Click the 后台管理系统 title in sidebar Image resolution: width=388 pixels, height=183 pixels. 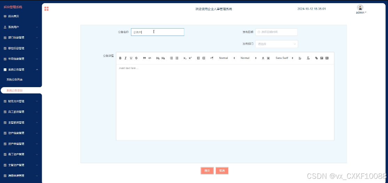tap(13, 7)
